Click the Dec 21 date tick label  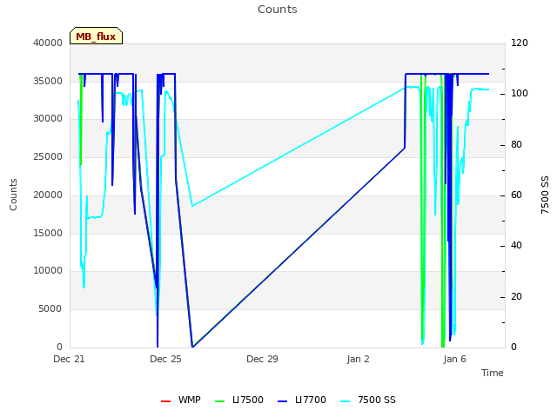tap(69, 359)
